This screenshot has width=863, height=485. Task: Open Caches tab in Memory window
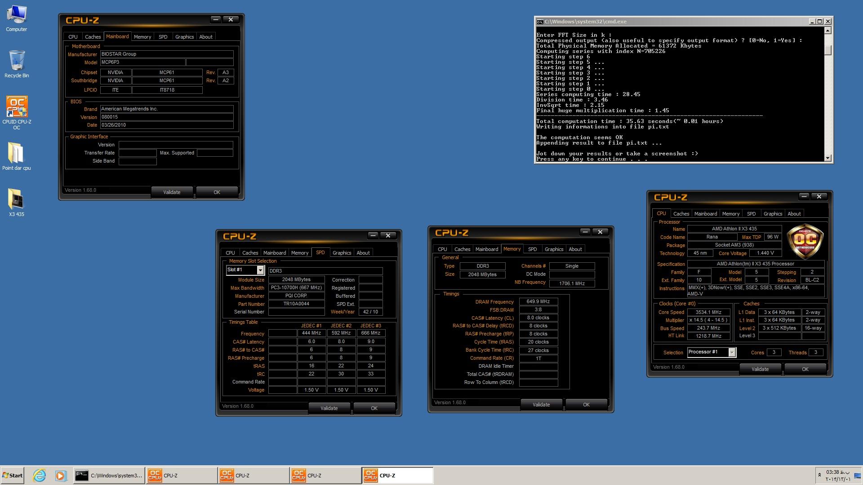pyautogui.click(x=462, y=249)
